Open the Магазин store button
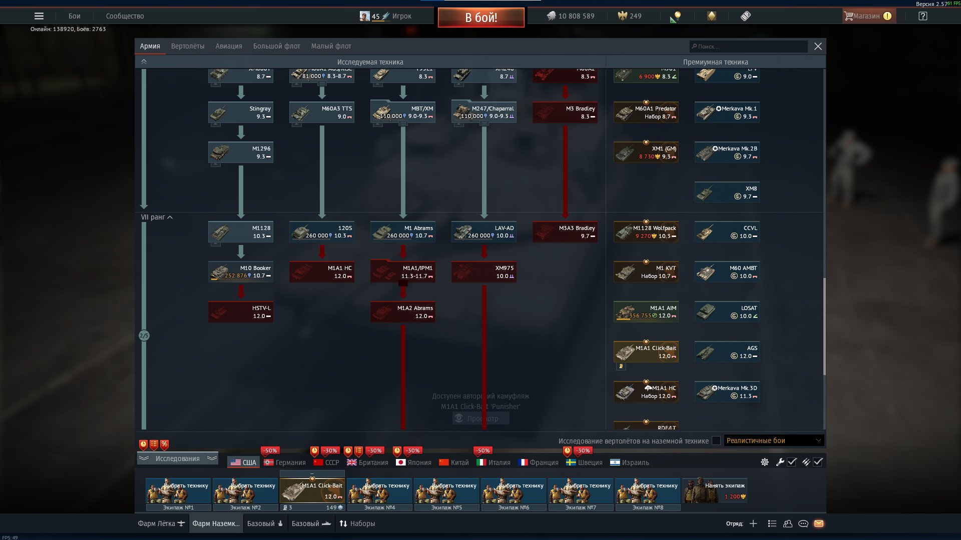This screenshot has width=961, height=540. pyautogui.click(x=869, y=16)
